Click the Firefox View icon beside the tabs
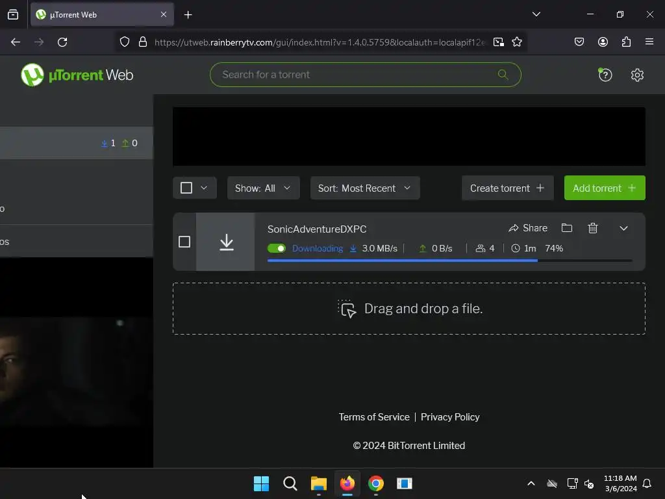 click(13, 15)
